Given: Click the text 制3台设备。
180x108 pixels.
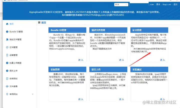Looking at the screenshot, I should [x=55, y=85].
